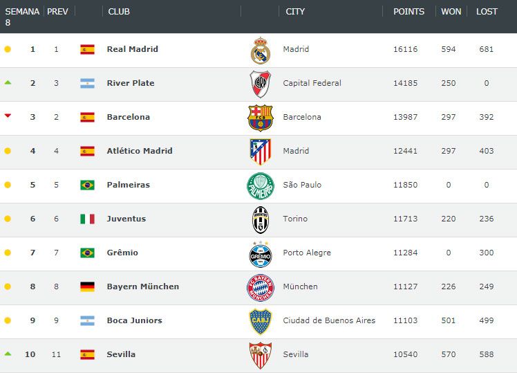Click the German flag beside Bayern München
This screenshot has width=517, height=373.
tap(87, 287)
